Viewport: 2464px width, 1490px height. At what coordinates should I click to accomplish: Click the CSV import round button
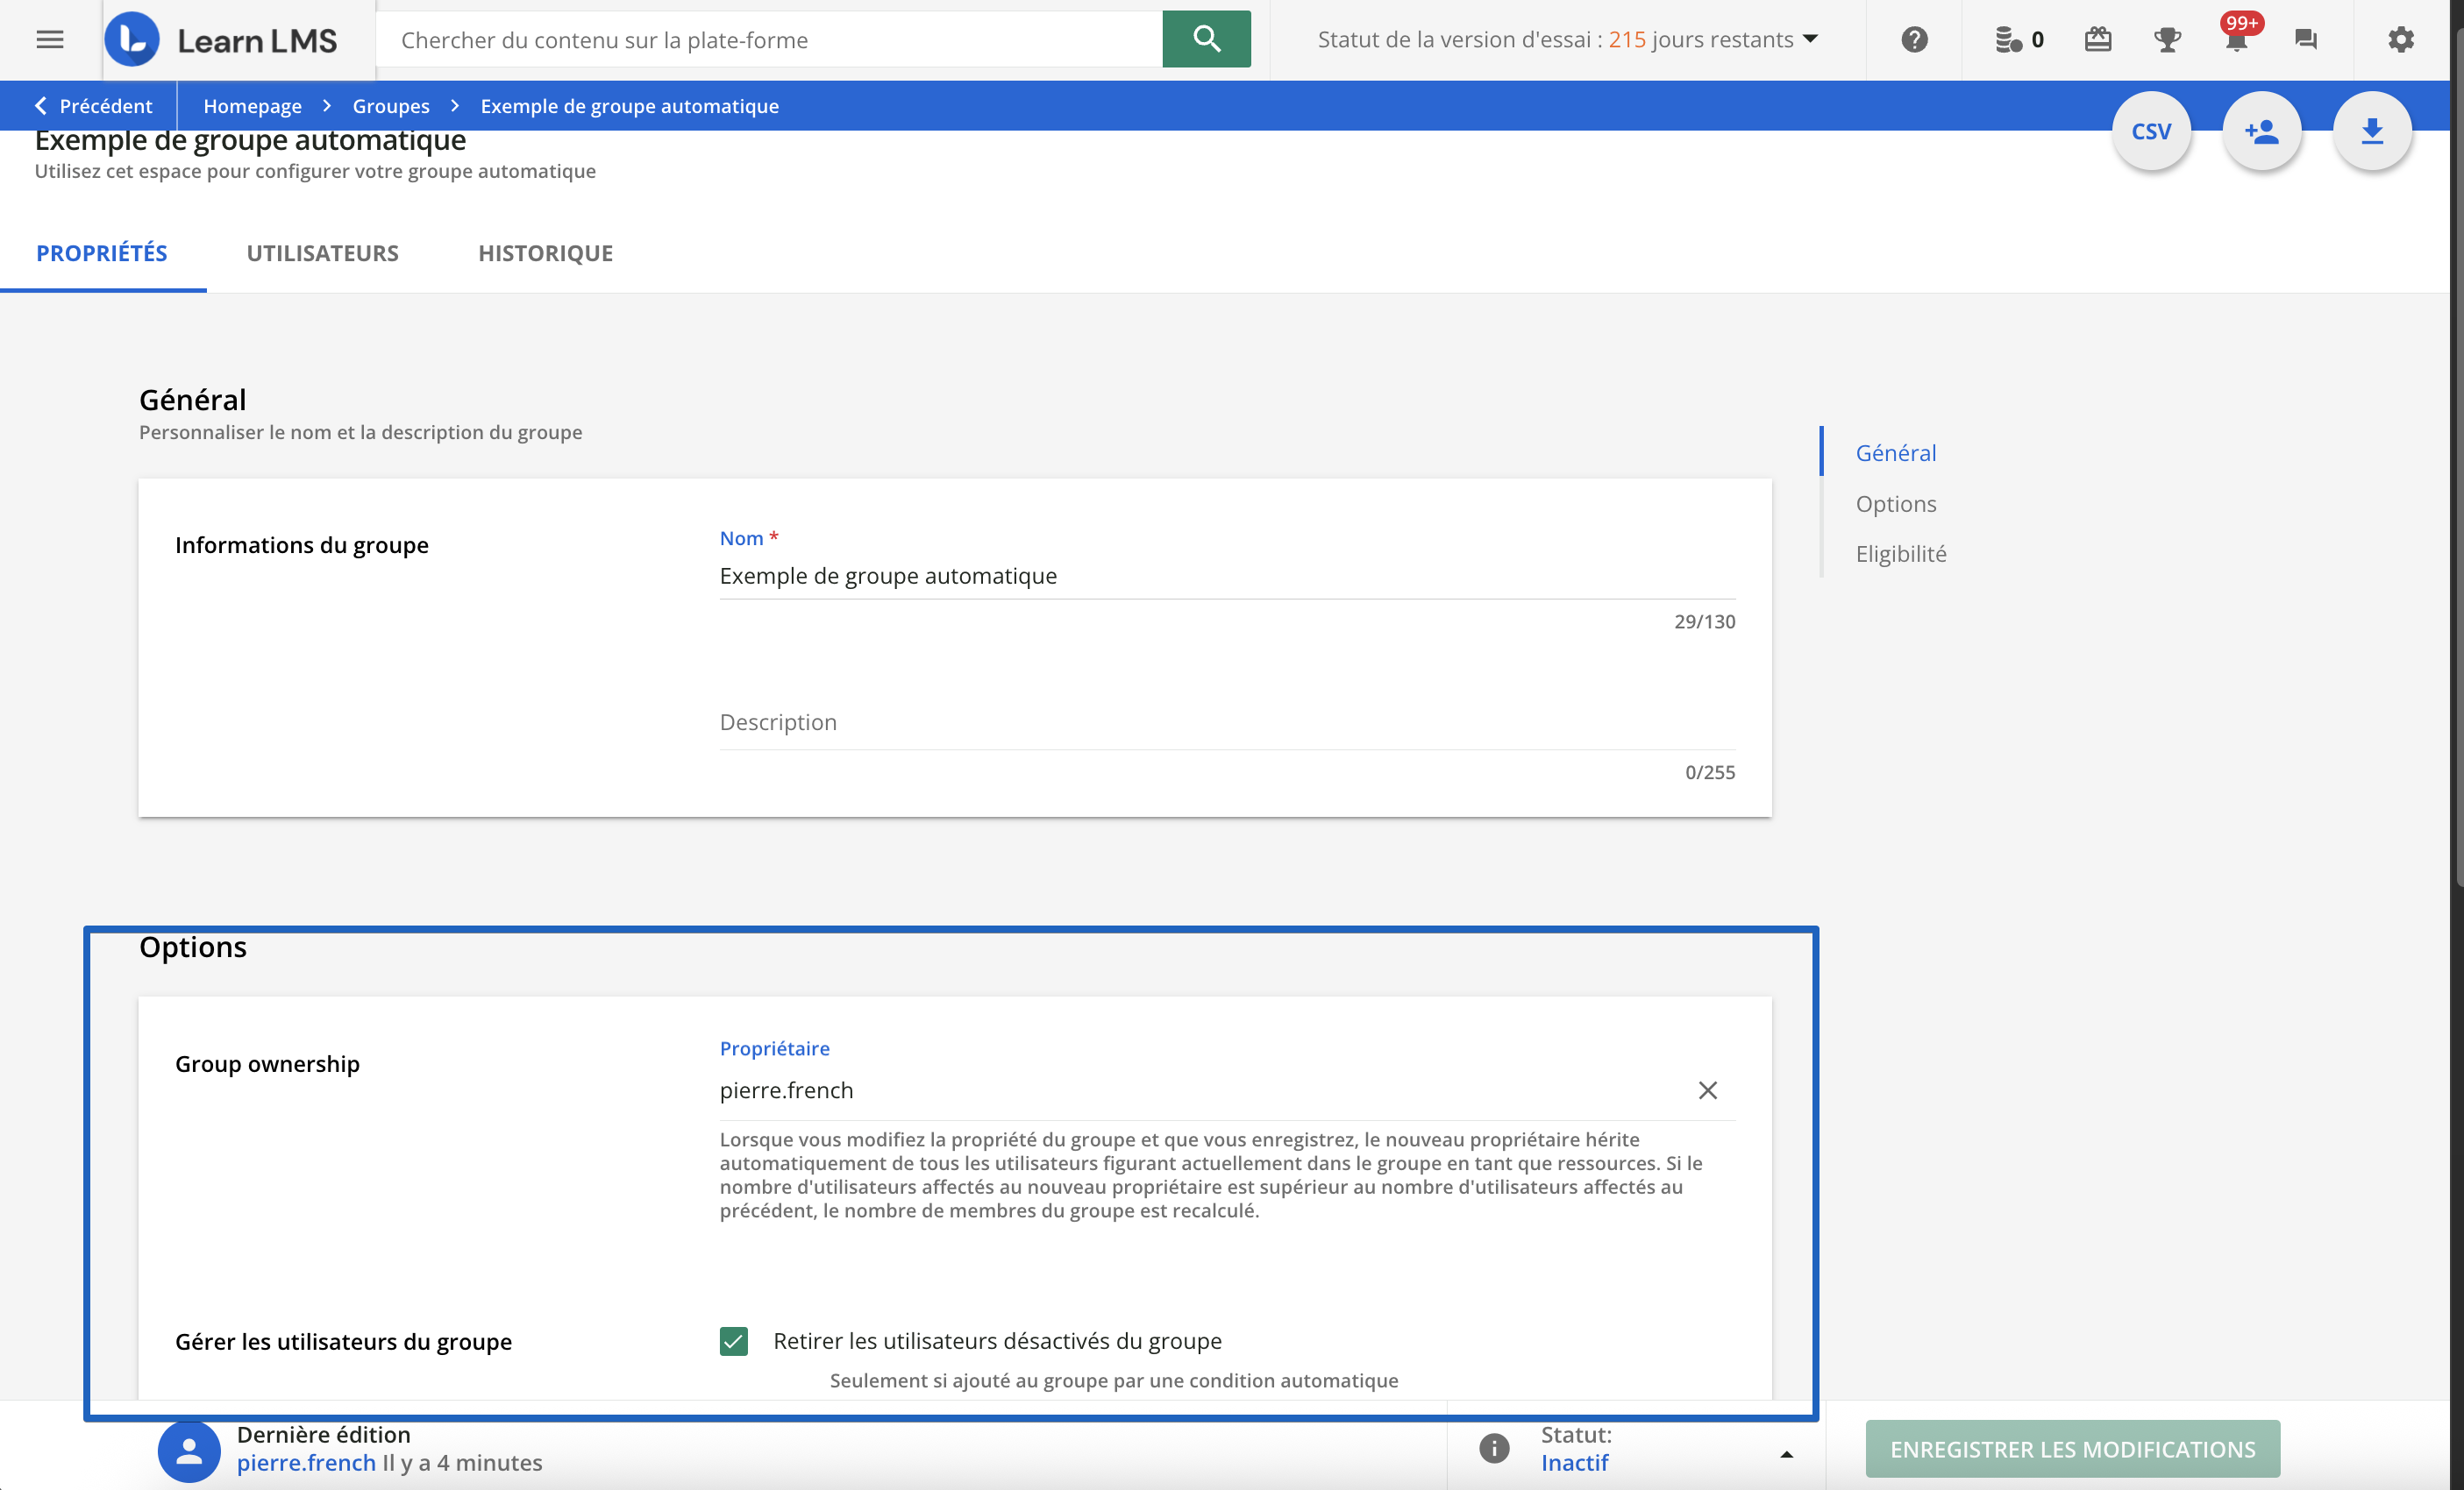[x=2151, y=131]
